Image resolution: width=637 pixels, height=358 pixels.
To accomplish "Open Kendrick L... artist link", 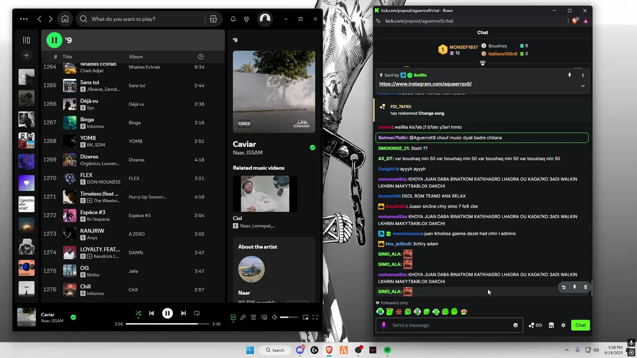I will pyautogui.click(x=106, y=257).
